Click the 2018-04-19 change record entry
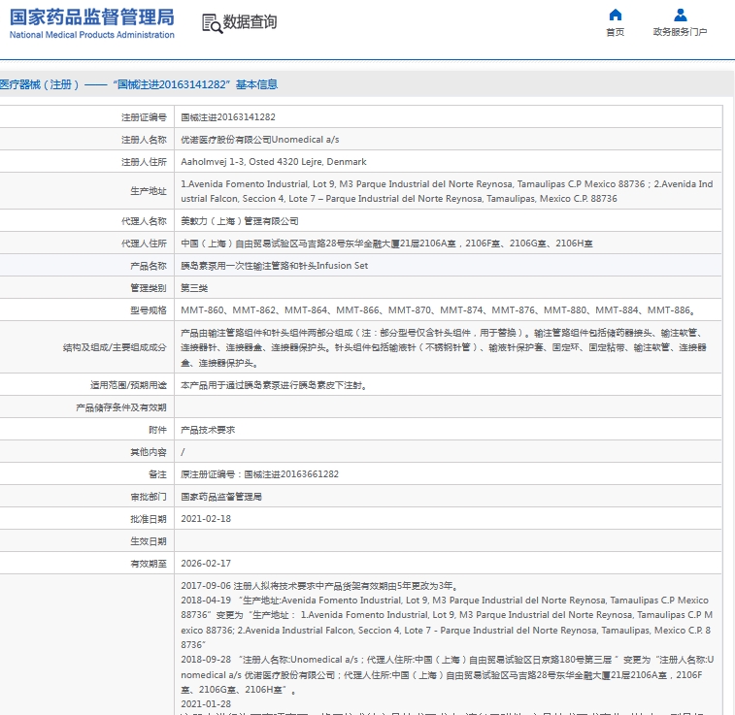Screen dimensions: 735x715 coord(447,622)
